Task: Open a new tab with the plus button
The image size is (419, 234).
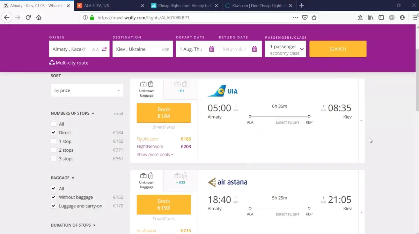Action: 302,6
